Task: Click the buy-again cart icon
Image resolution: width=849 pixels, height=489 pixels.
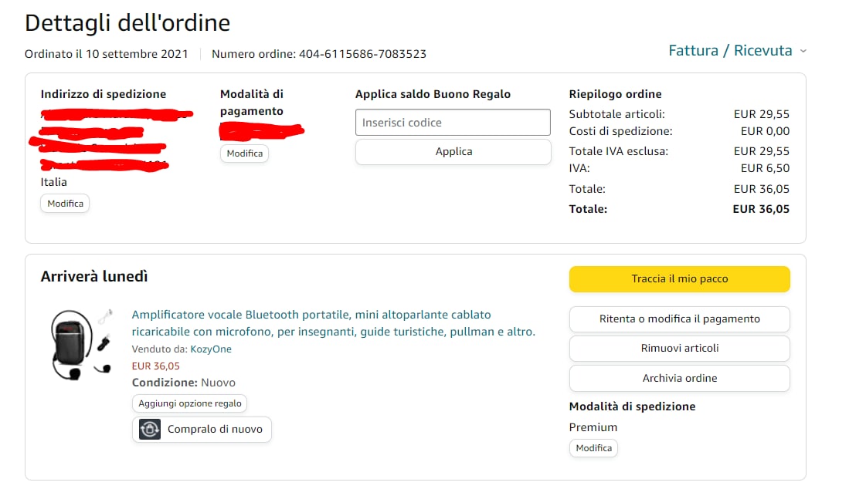Action: click(x=149, y=430)
